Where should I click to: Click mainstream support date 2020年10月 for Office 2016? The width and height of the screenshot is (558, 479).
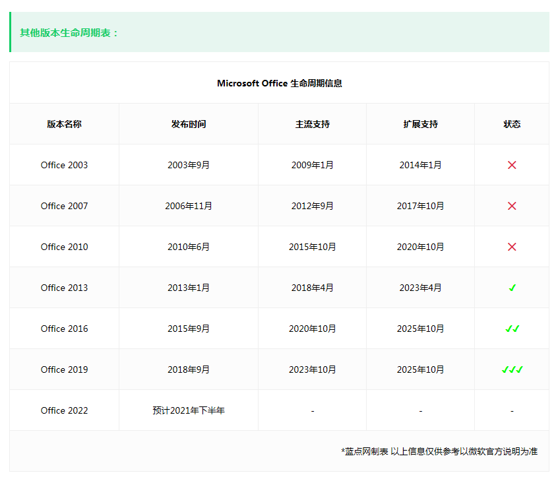(313, 329)
